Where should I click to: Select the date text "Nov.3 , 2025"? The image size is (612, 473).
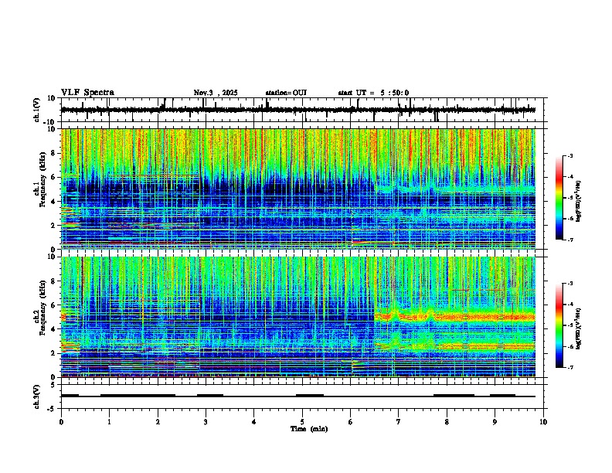[x=216, y=93]
